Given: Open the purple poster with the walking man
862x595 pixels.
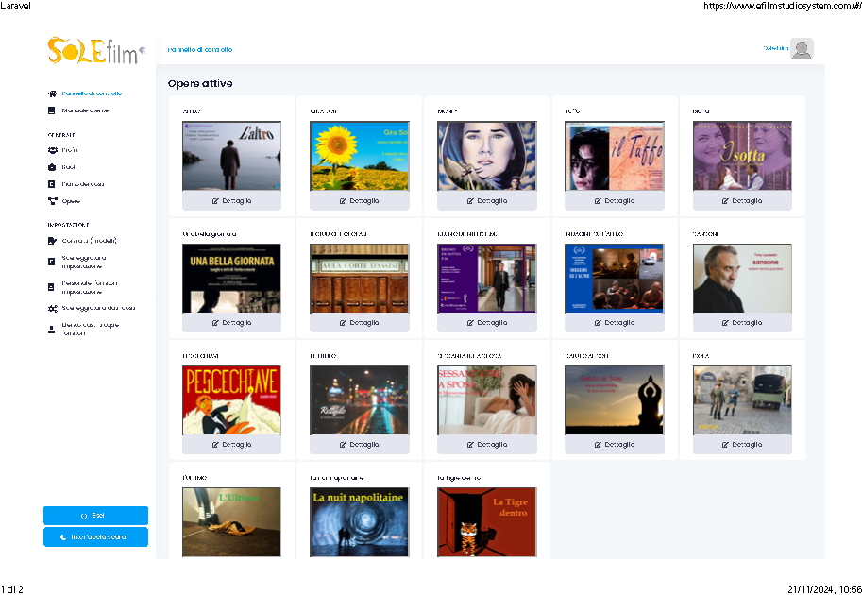Looking at the screenshot, I should click(487, 279).
